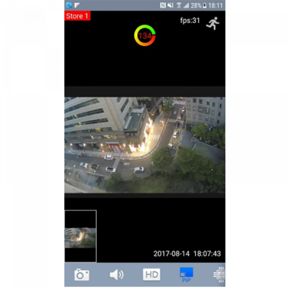Open the partially visible chip icon

point(220,275)
